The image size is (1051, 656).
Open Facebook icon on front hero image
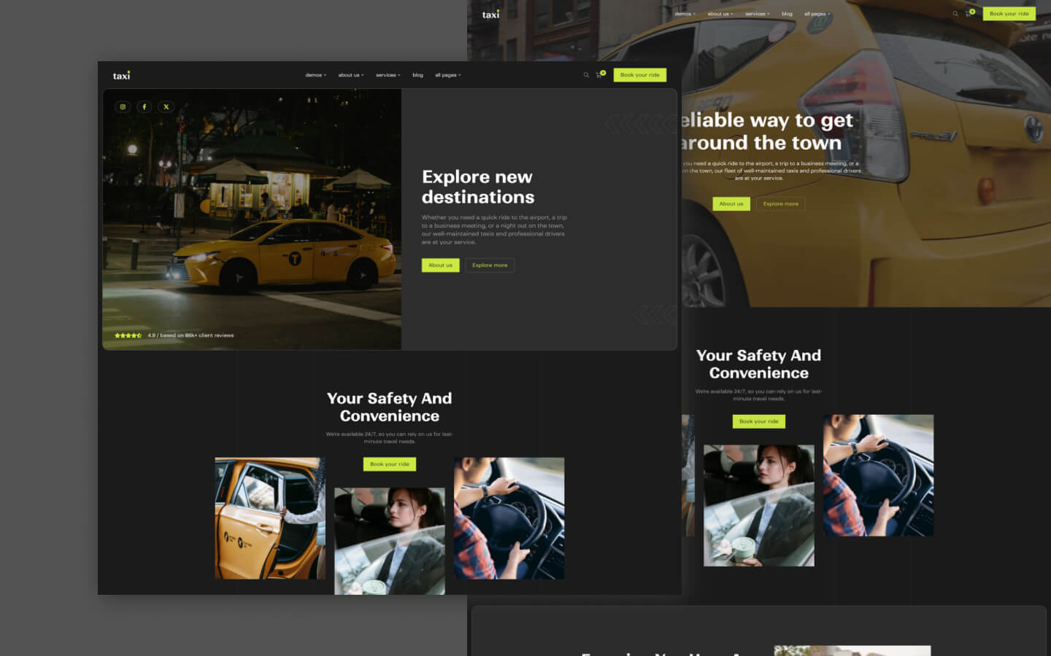click(145, 106)
